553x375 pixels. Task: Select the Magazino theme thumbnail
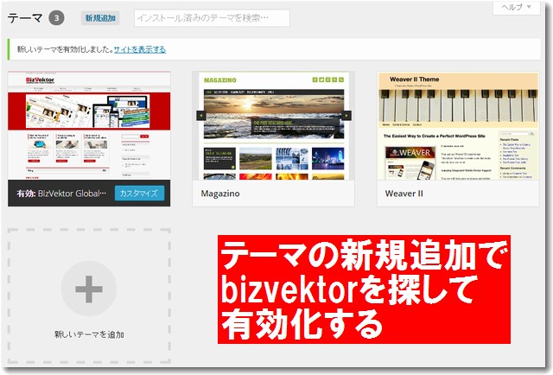(x=273, y=126)
